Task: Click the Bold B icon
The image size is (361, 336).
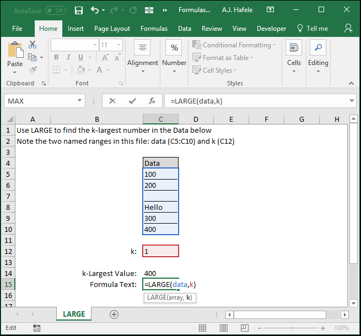Action: coord(56,57)
